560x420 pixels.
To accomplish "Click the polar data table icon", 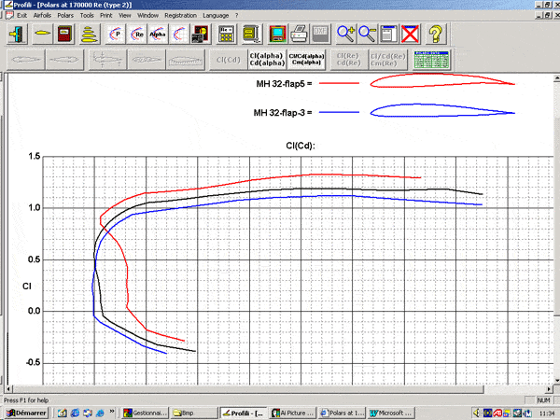I will pyautogui.click(x=430, y=60).
